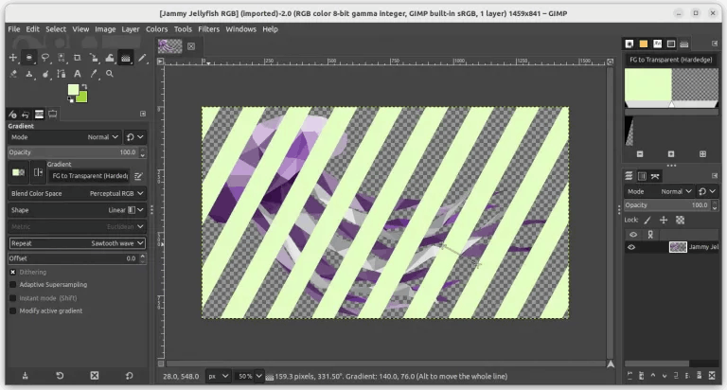
Task: Click the Offset value field
Action: [73, 258]
